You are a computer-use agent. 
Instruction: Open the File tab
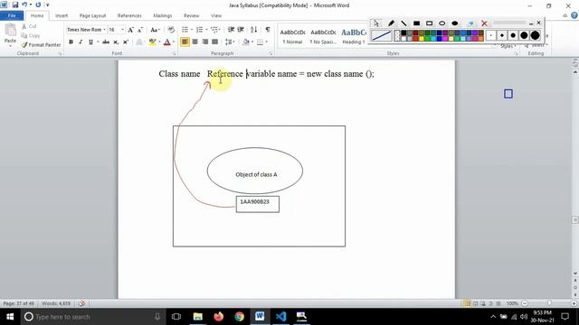tap(12, 15)
